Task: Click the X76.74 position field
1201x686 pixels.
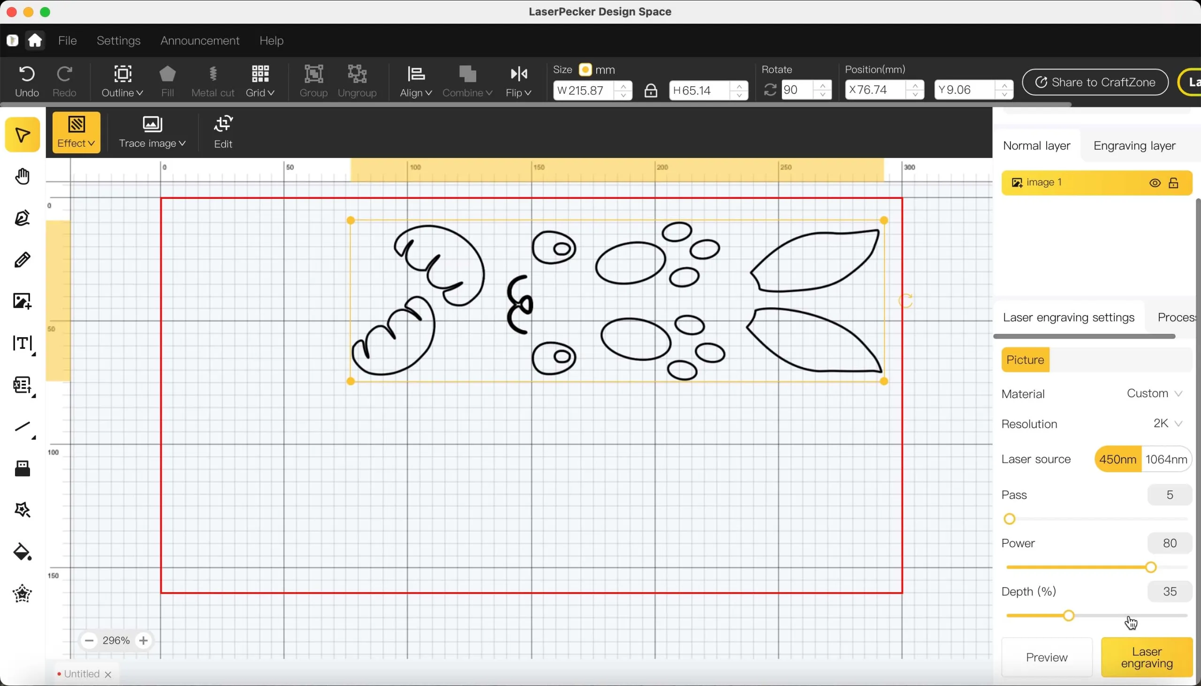Action: coord(884,90)
